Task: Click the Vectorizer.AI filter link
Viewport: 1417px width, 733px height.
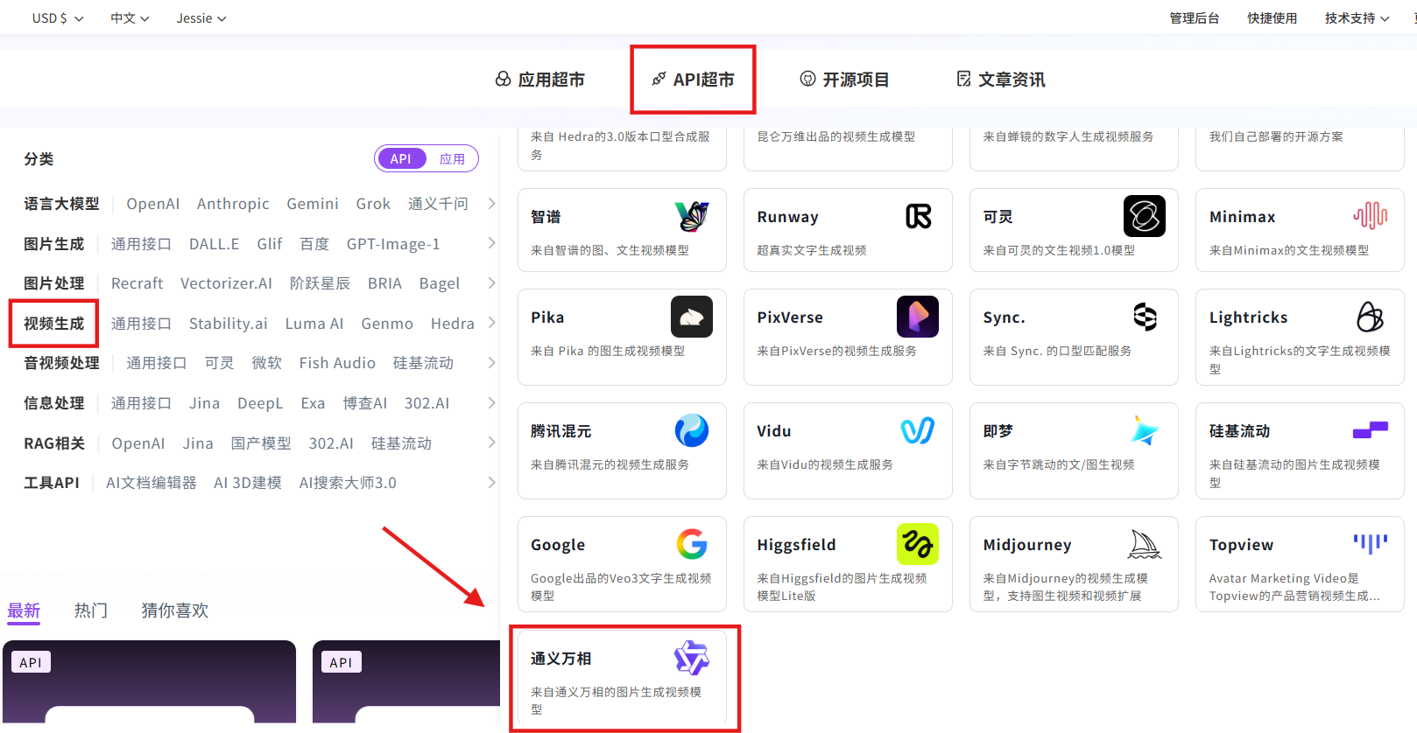Action: [226, 283]
